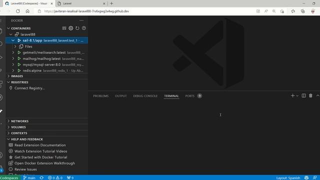320x180 pixels.
Task: Open a new browser tab
Action: pyautogui.click(x=111, y=3)
